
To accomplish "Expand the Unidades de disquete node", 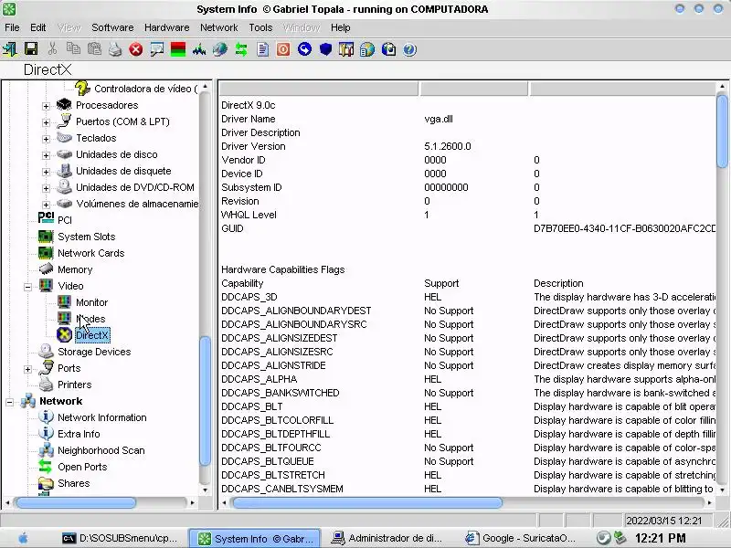I will click(46, 172).
